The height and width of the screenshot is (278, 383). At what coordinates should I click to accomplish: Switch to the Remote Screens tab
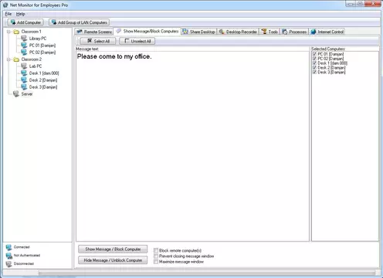click(94, 32)
